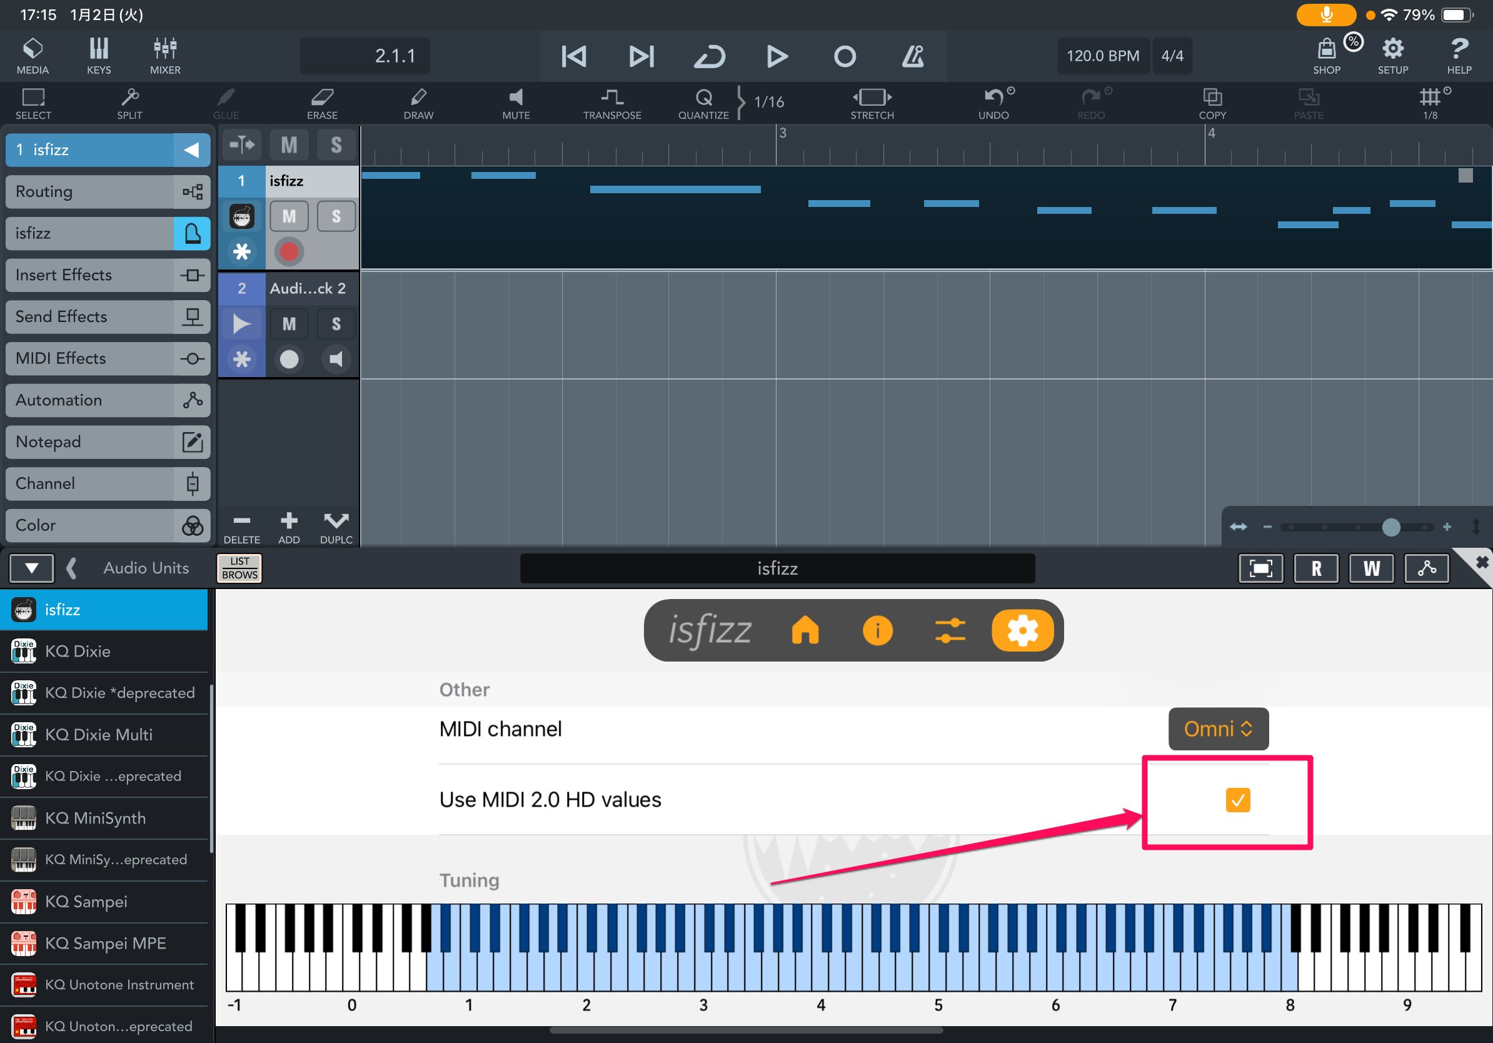
Task: Open the Insert Effects section
Action: click(108, 275)
